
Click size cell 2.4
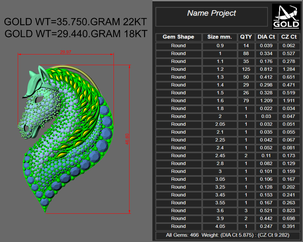(220, 148)
